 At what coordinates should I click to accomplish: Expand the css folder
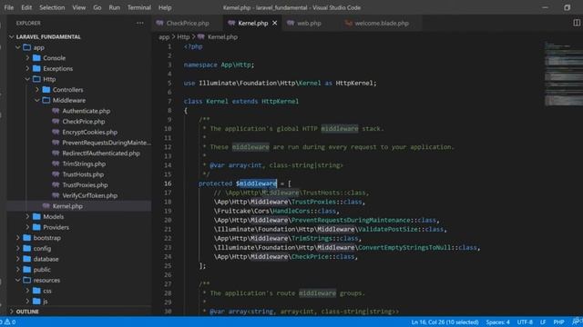[x=27, y=291]
